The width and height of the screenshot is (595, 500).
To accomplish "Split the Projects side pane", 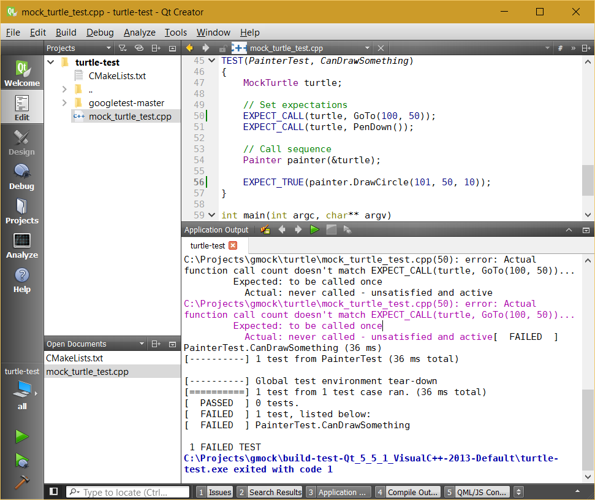I will pyautogui.click(x=156, y=48).
